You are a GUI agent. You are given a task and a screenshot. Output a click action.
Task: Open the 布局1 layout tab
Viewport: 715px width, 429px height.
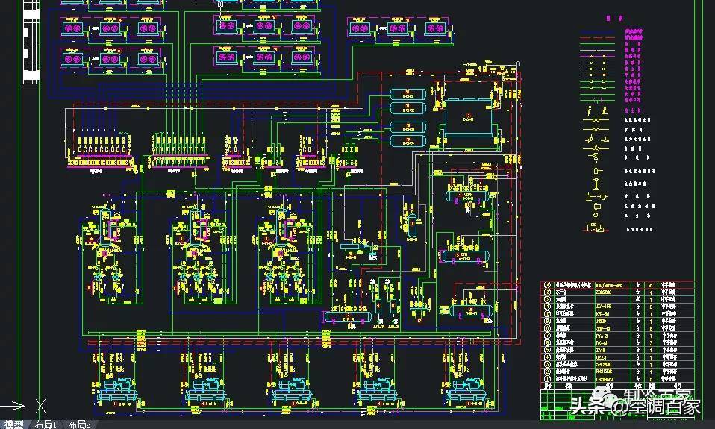click(x=46, y=424)
